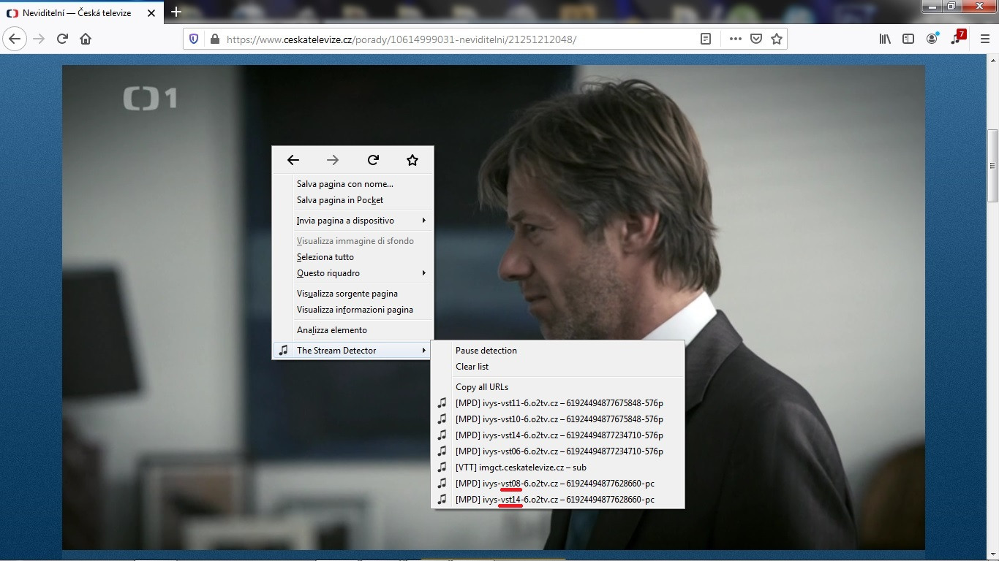Open a new tab with plus button
999x561 pixels.
176,12
